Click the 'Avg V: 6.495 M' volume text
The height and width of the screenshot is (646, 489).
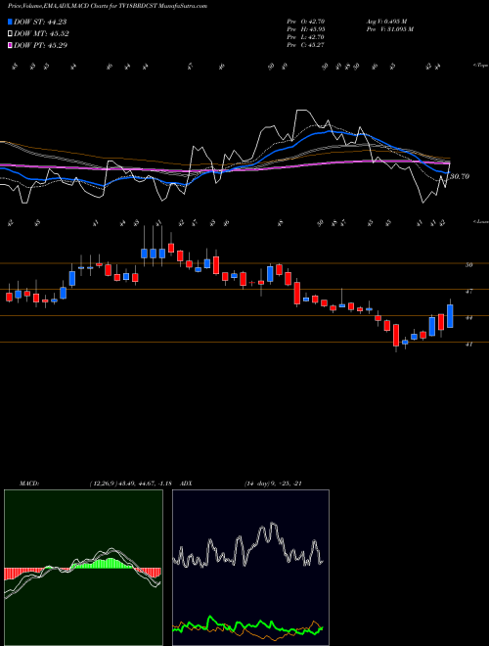pyautogui.click(x=386, y=22)
